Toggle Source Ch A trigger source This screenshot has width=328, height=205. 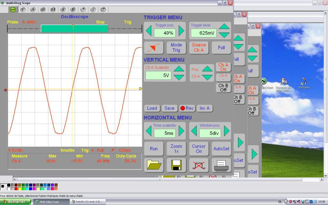[199, 48]
